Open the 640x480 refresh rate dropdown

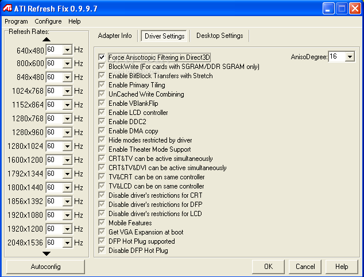pos(67,50)
